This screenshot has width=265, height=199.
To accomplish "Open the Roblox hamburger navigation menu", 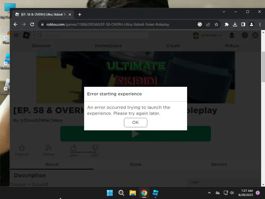I will (16, 35).
